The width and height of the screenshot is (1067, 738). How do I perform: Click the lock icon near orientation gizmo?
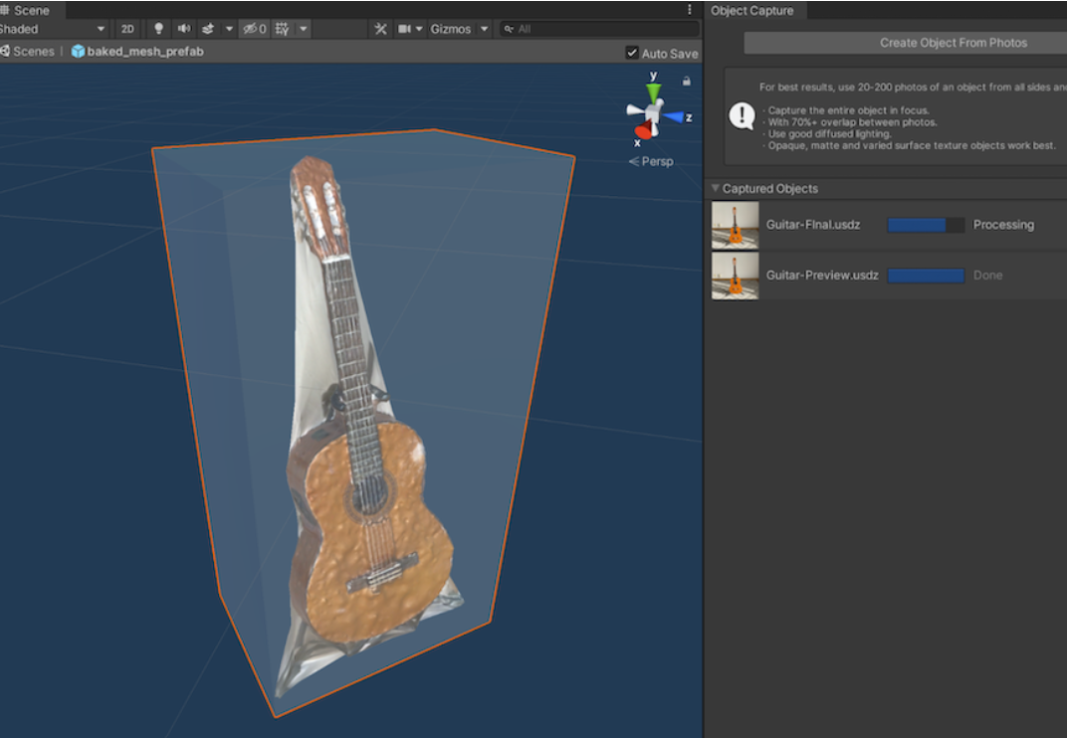[686, 82]
